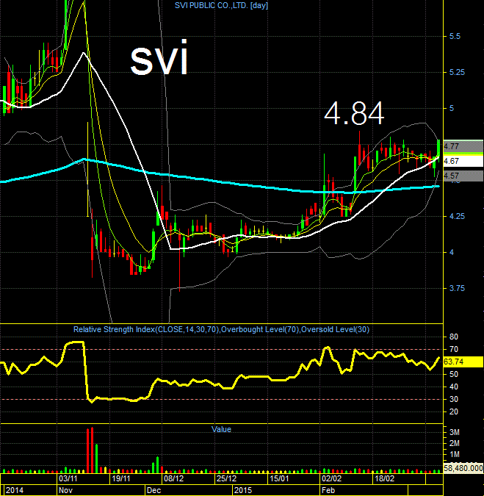
Task: Click the Nov month label
Action: click(x=65, y=490)
